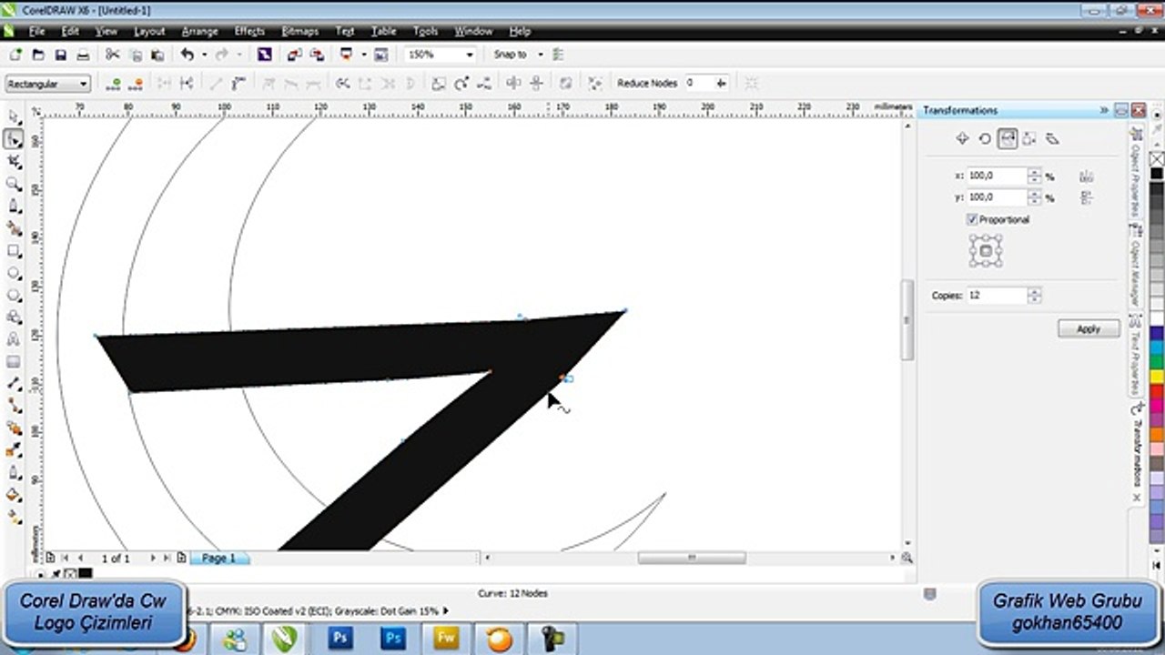
Task: Click the Apply button in Transformations
Action: click(1089, 329)
